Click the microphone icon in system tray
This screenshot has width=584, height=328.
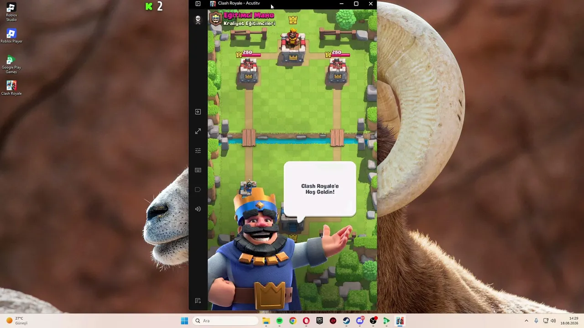536,321
